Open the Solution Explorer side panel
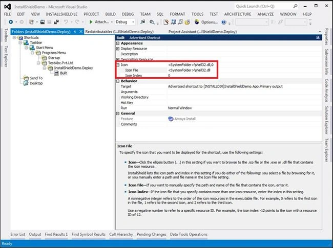Viewport: 333px width, 248px height. (327, 120)
